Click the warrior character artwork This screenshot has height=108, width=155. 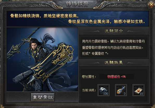[42, 59]
